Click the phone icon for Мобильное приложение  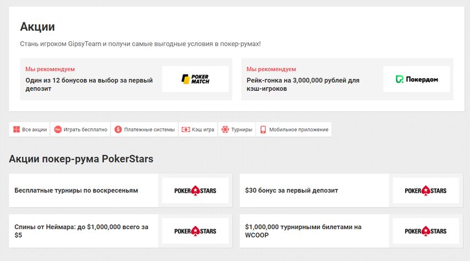pos(263,129)
